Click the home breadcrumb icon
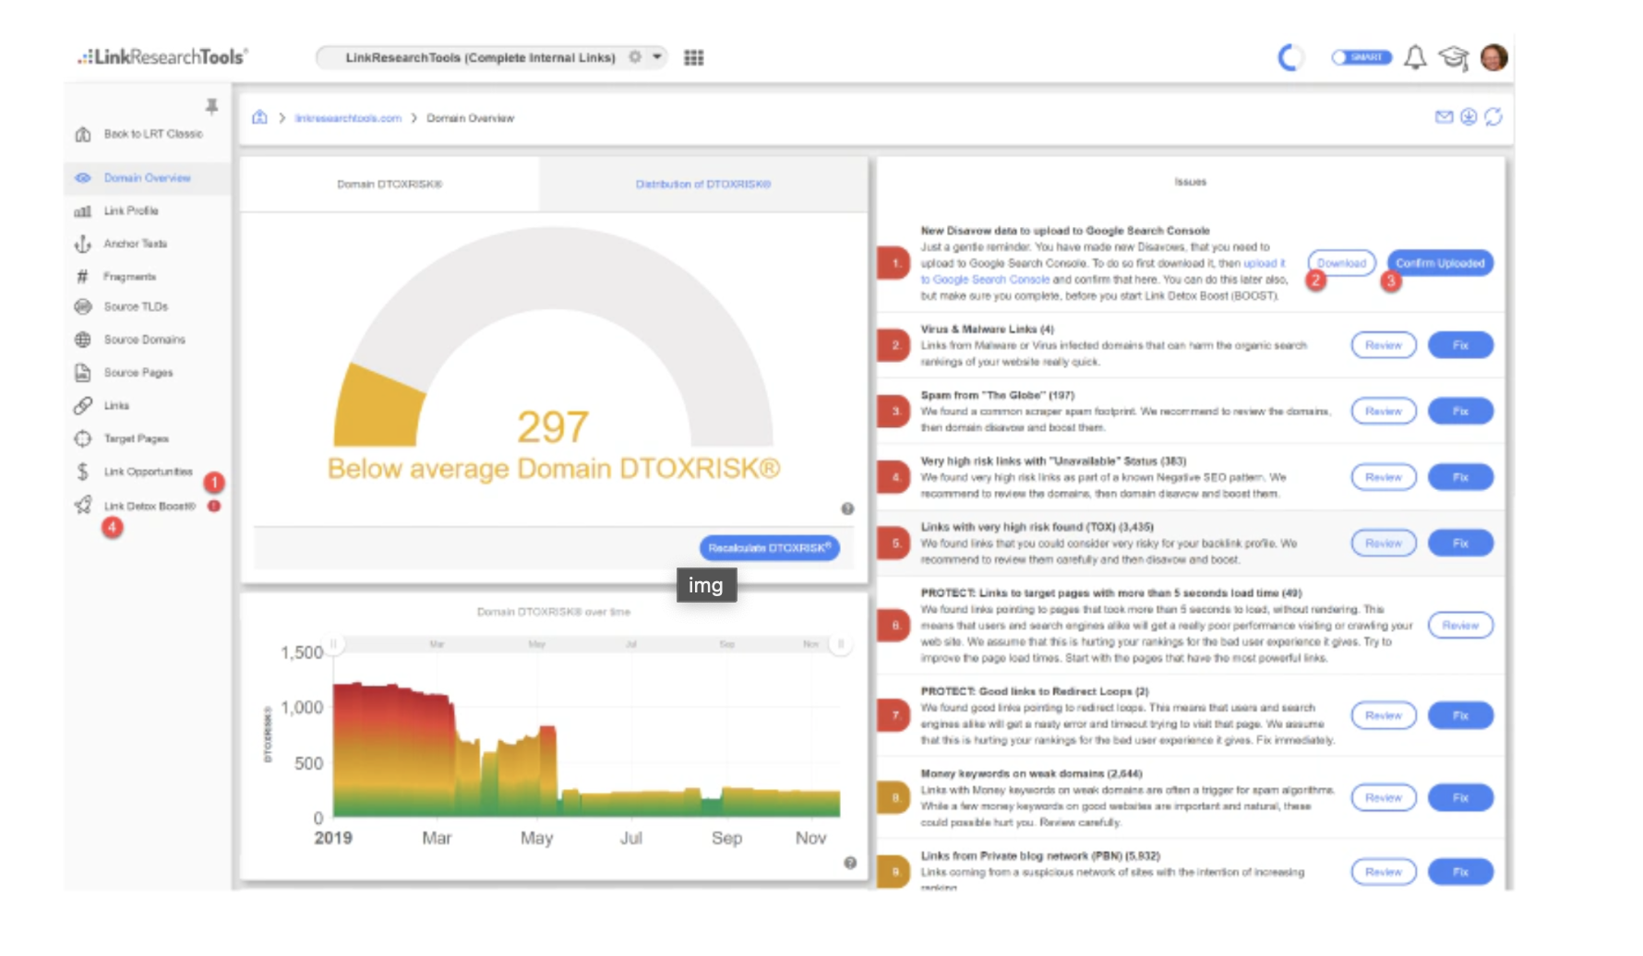 [x=259, y=117]
